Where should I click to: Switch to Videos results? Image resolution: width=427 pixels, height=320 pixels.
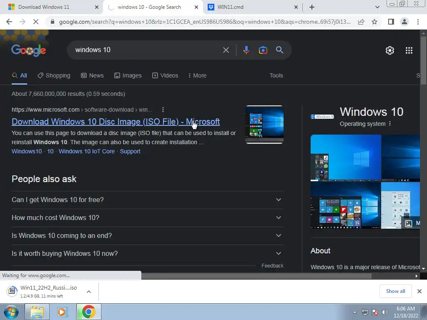point(165,76)
